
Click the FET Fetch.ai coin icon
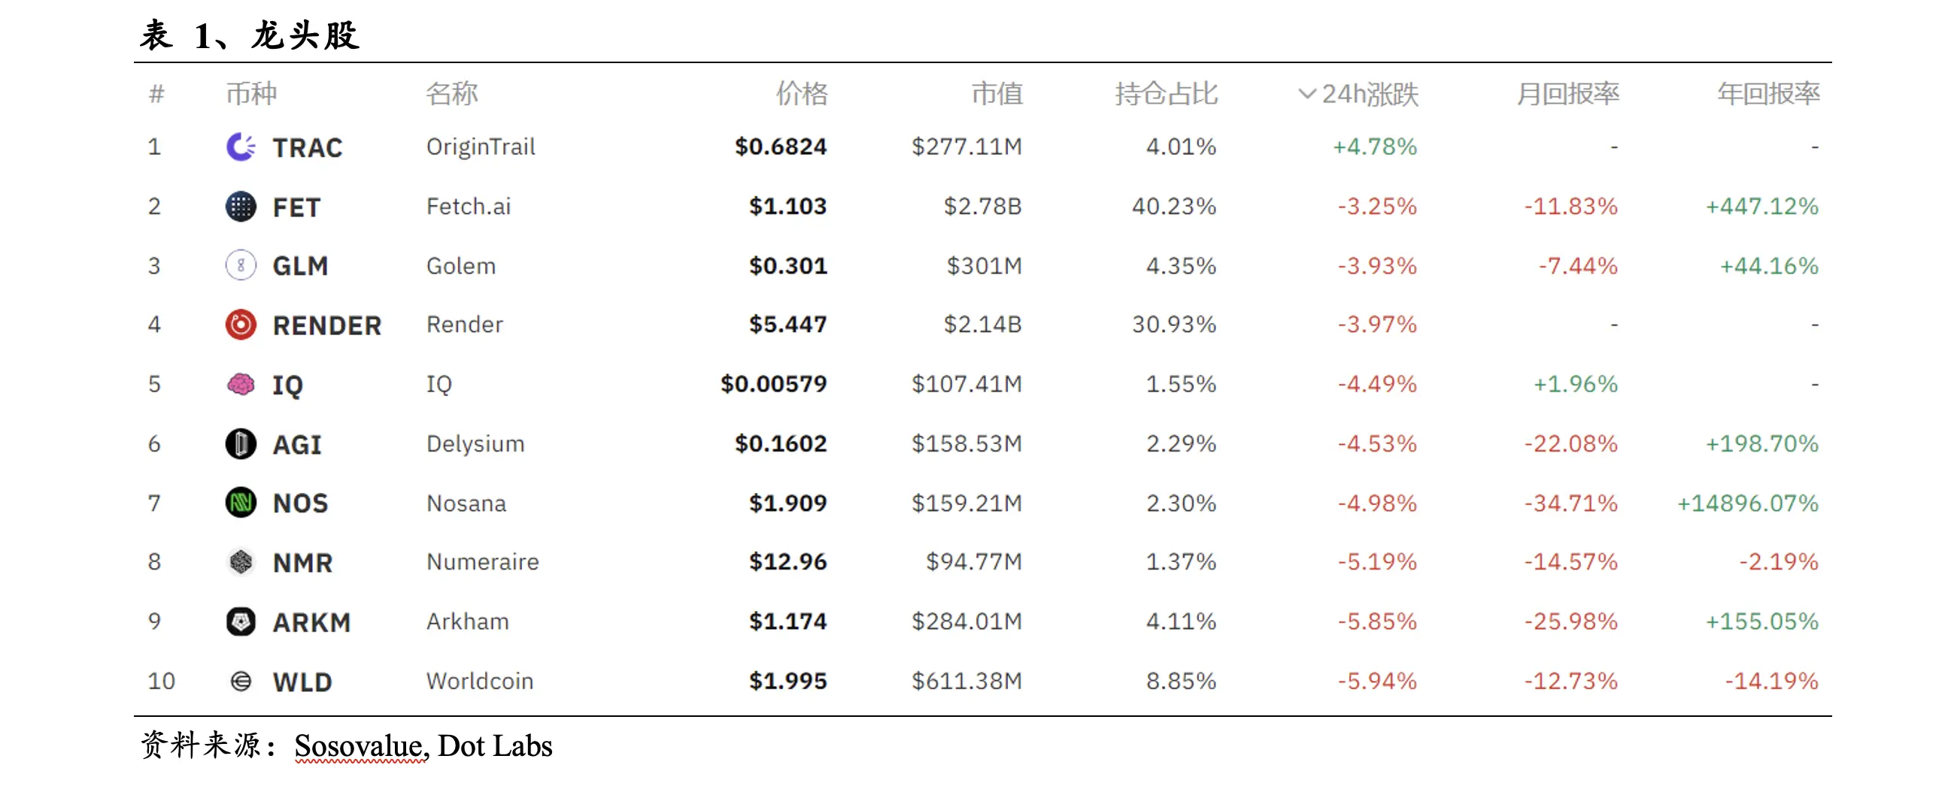(x=241, y=207)
